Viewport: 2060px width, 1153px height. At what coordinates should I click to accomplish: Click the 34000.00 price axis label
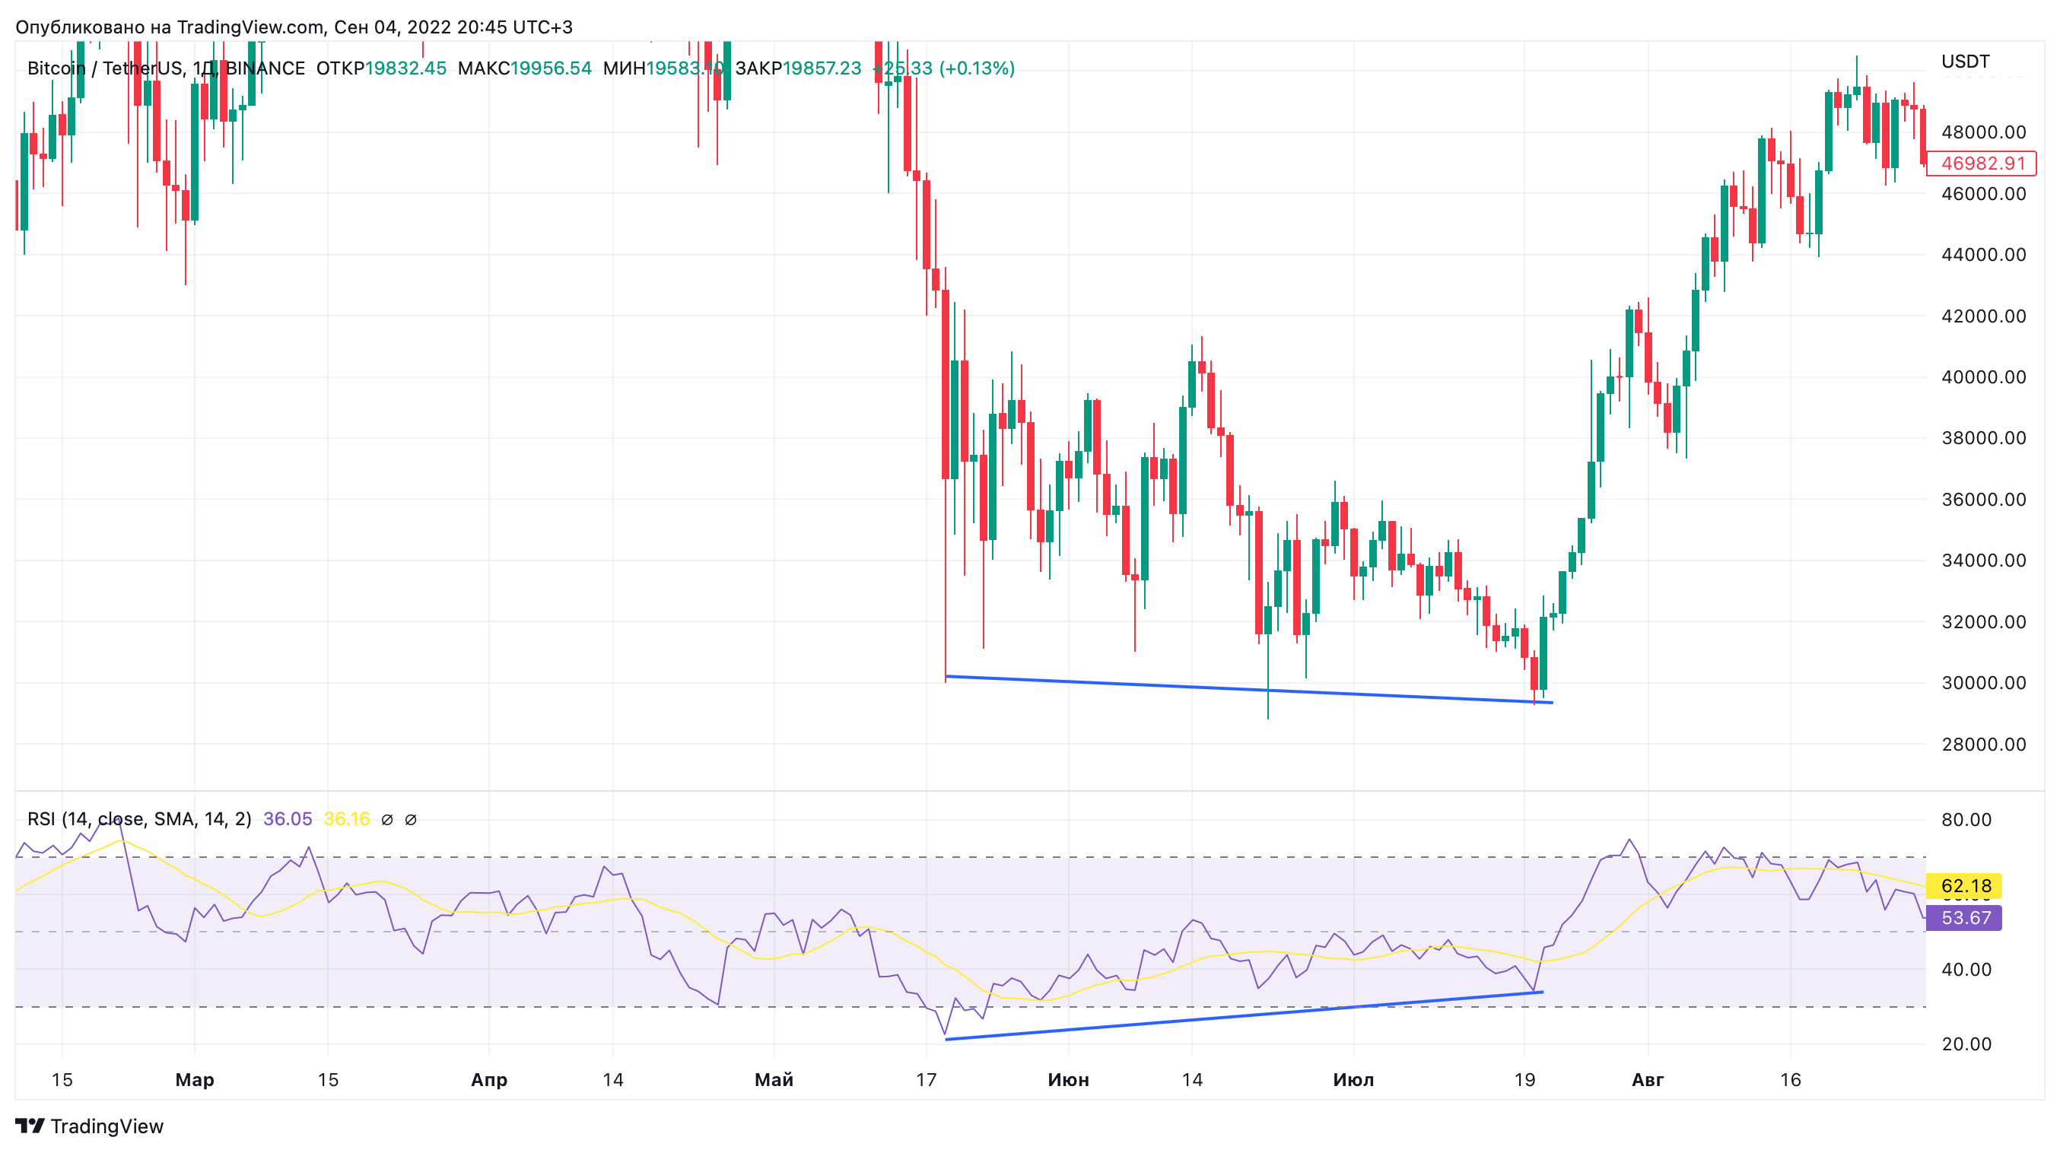click(x=1983, y=560)
